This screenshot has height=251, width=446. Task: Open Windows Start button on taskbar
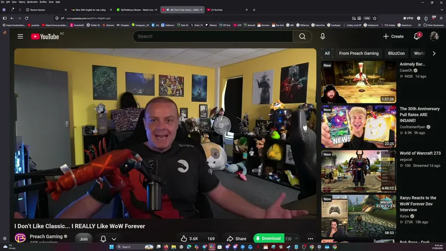[111, 247]
